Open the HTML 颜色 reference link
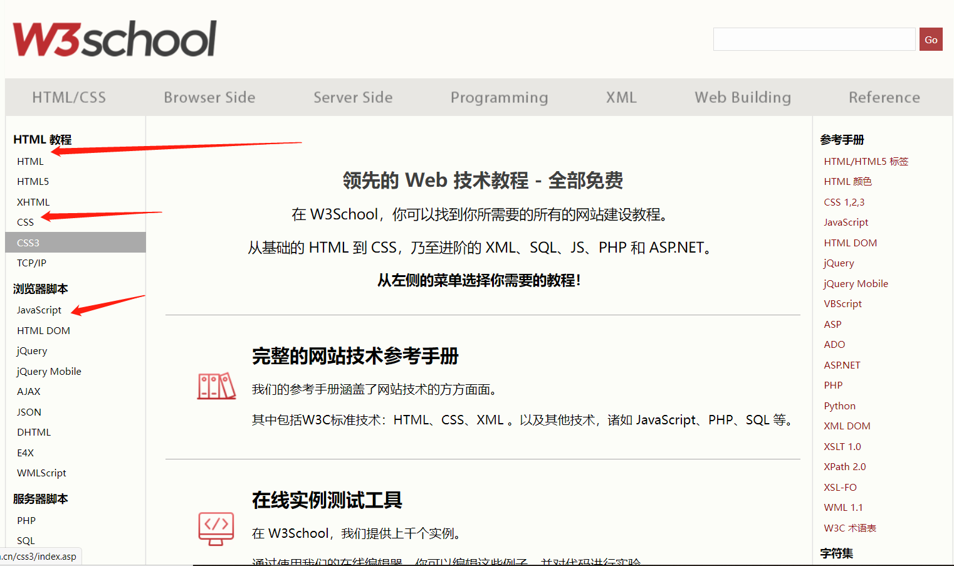Screen dimensions: 954x566 pos(847,181)
